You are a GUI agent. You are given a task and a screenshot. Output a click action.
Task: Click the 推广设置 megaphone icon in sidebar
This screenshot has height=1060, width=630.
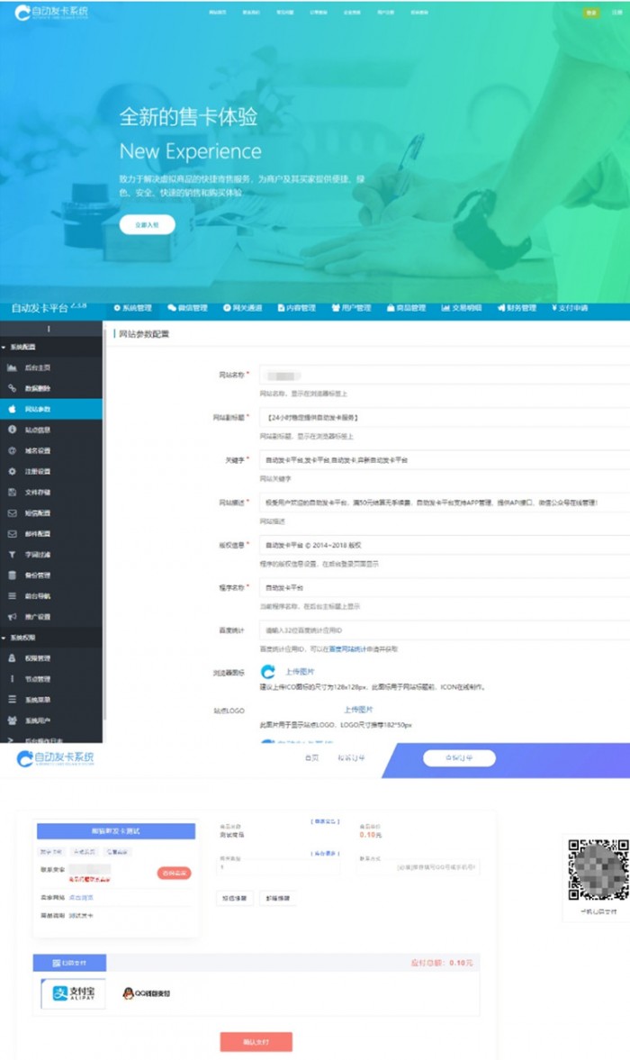click(12, 617)
